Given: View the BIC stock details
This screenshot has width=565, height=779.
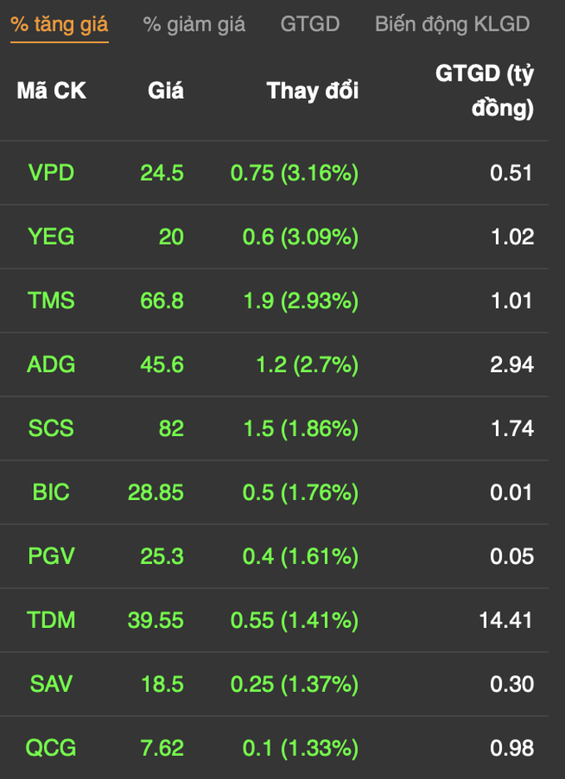Looking at the screenshot, I should [52, 492].
